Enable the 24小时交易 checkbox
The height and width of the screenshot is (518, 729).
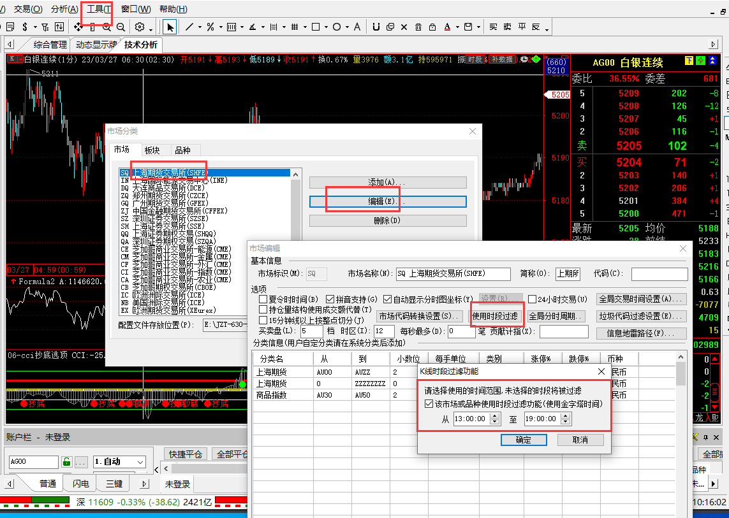[x=533, y=299]
